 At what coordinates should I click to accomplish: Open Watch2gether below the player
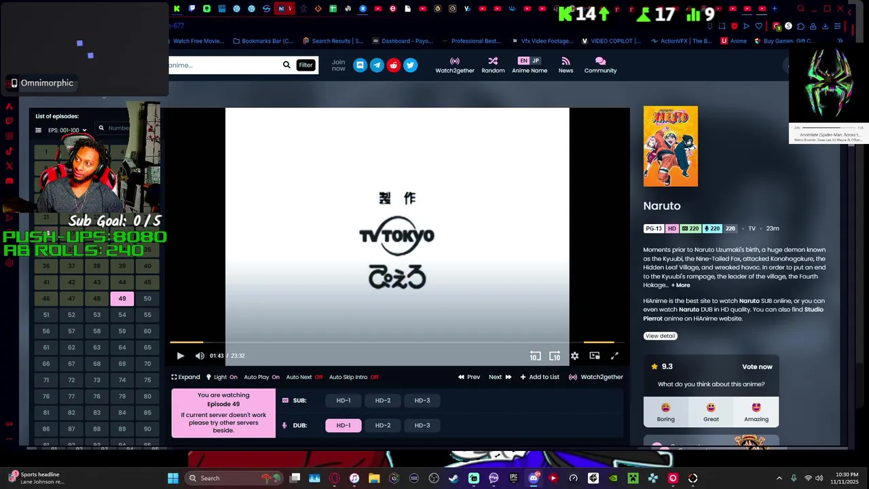point(595,377)
